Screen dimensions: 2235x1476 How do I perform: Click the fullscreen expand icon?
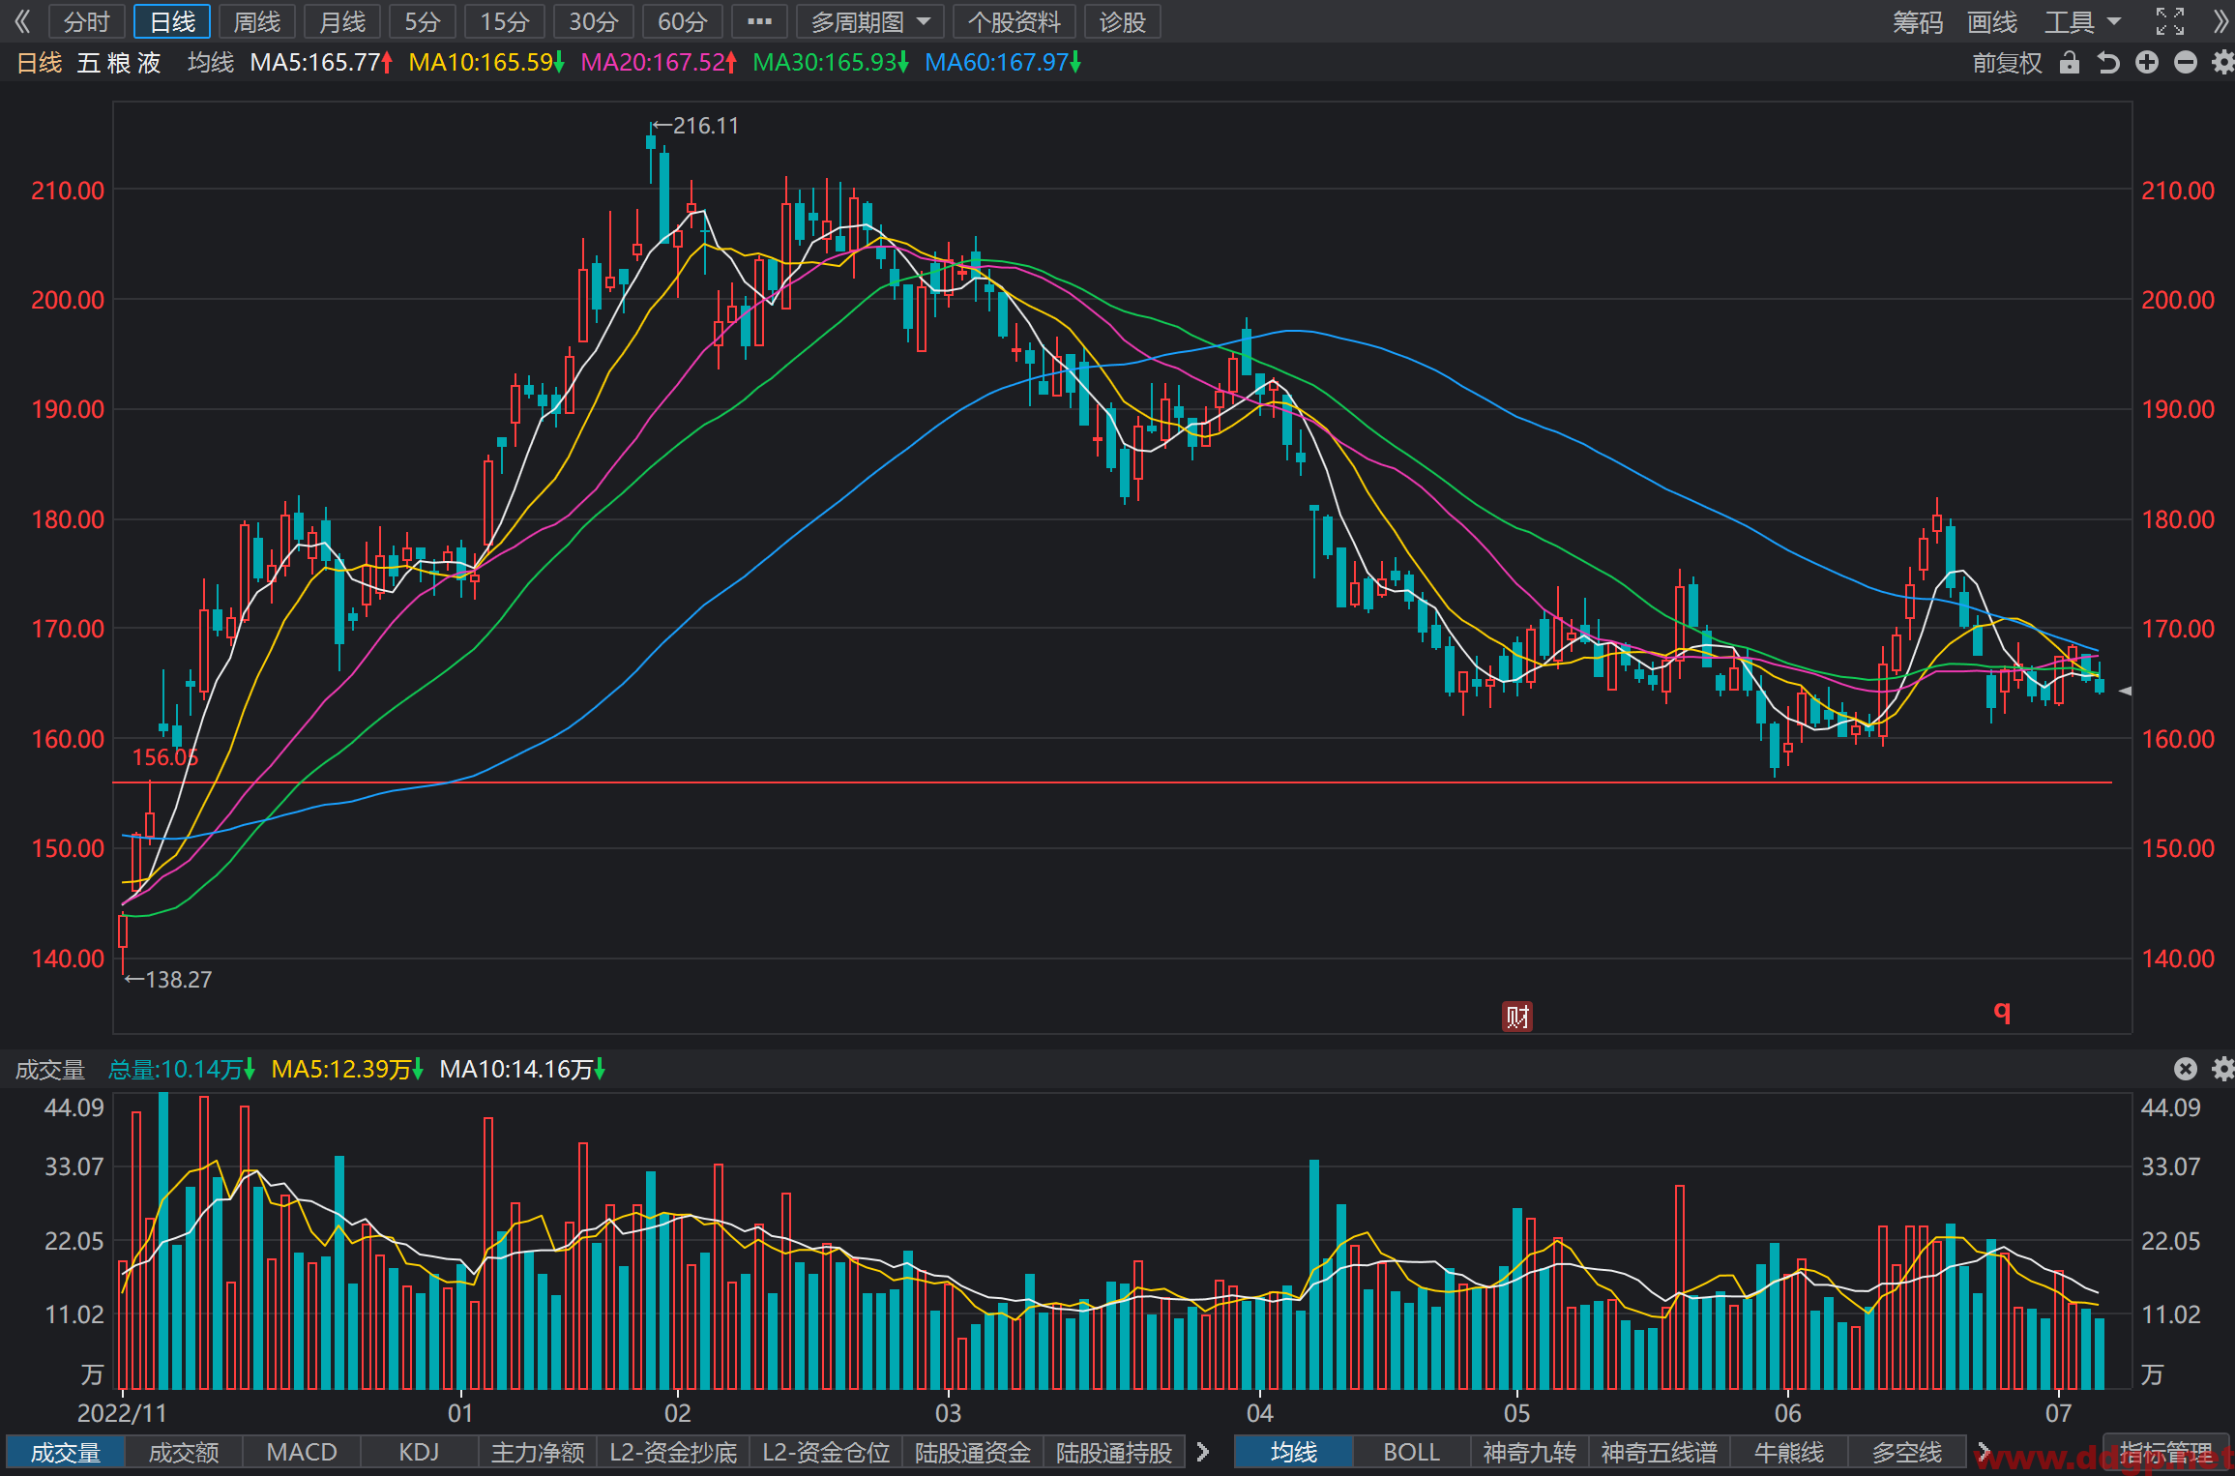tap(2170, 21)
